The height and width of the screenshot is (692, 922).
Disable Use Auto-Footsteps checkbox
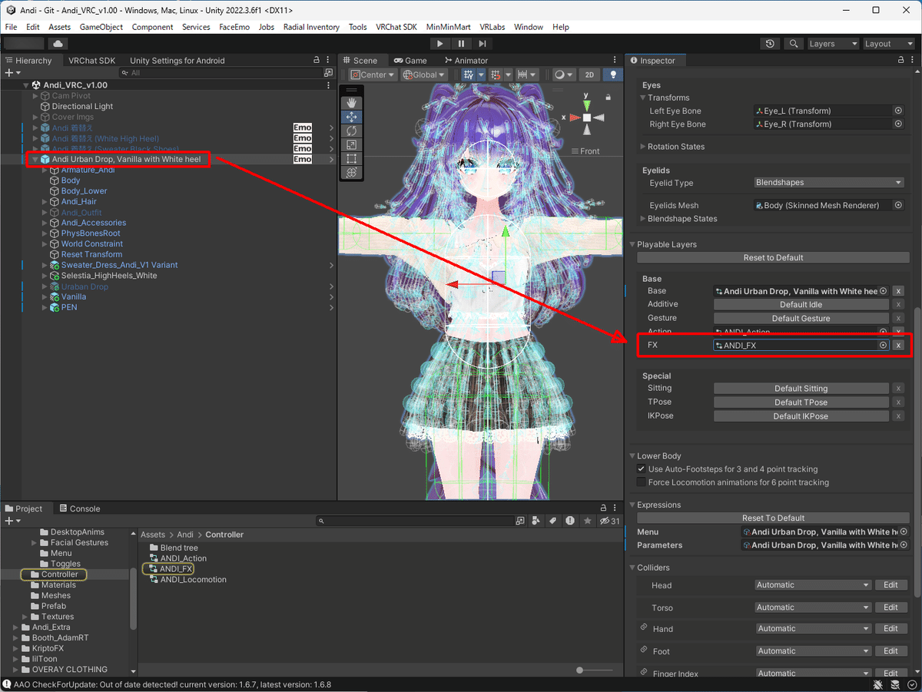(x=642, y=469)
